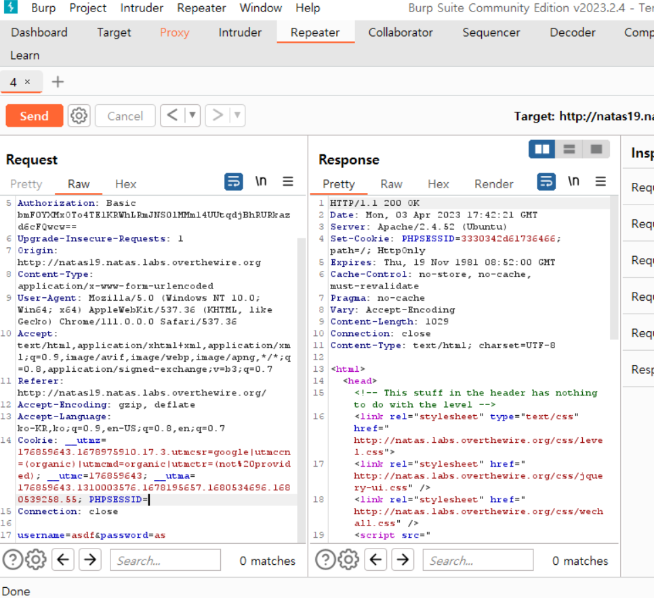Viewport: 654px width, 598px height.
Task: Switch Response view to Render
Action: [494, 184]
